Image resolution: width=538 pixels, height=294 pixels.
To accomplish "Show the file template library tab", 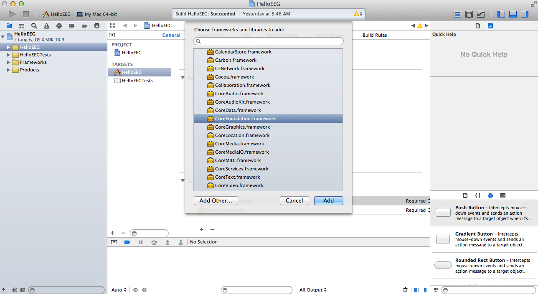I will coord(465,195).
